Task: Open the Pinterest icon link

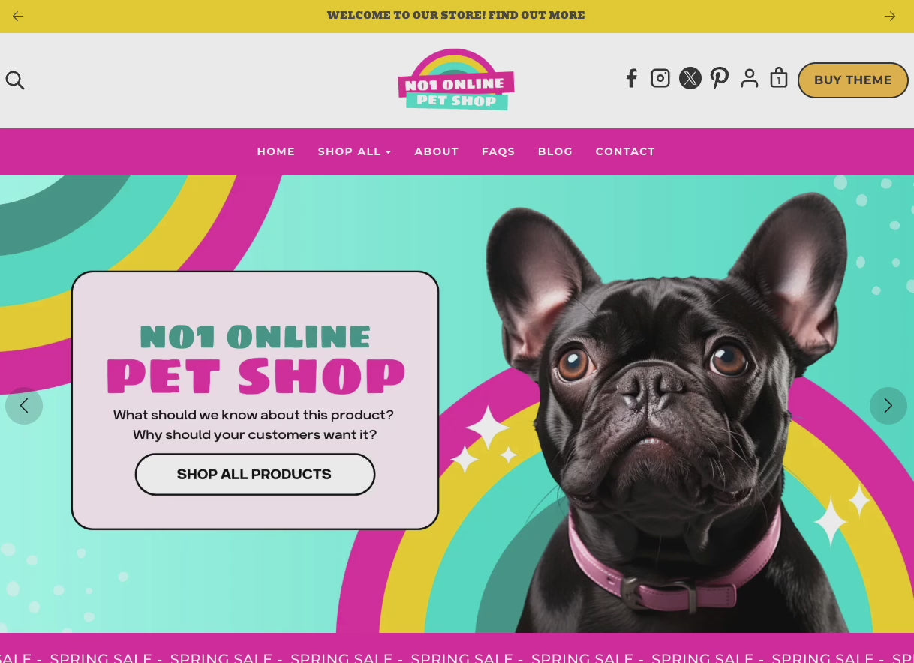Action: tap(720, 78)
